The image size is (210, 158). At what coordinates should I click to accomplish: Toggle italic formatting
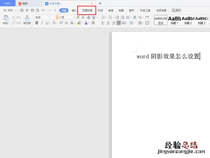coord(42,23)
